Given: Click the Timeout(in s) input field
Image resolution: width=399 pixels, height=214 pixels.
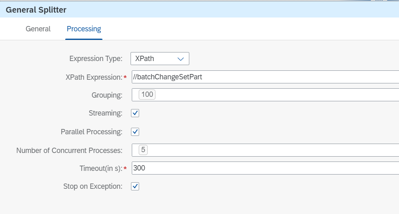Looking at the screenshot, I should (x=265, y=168).
